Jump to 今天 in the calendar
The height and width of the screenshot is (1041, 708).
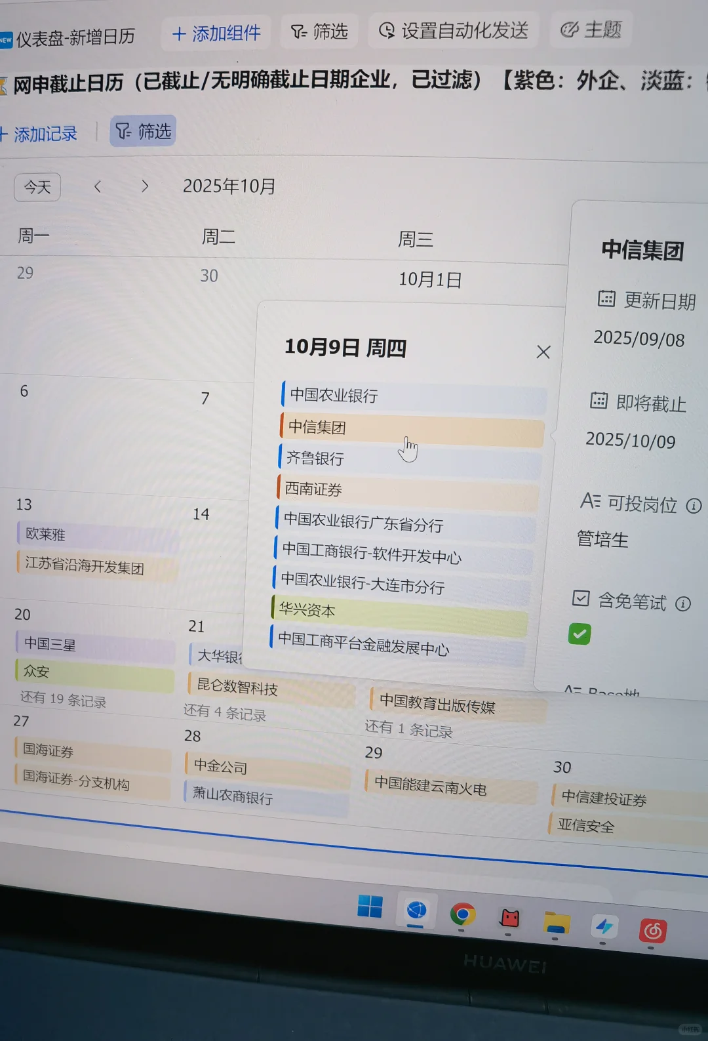[37, 188]
